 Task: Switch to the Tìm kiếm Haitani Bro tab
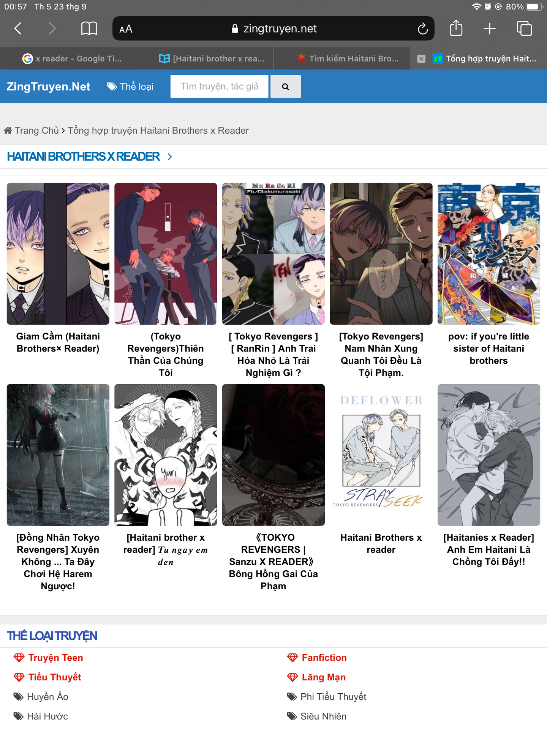coord(348,58)
